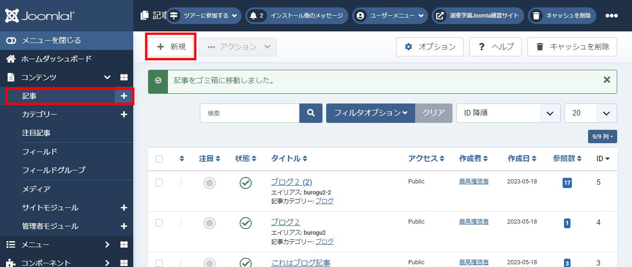Open the これはブログ記事 article link
Image resolution: width=632 pixels, height=267 pixels.
300,263
